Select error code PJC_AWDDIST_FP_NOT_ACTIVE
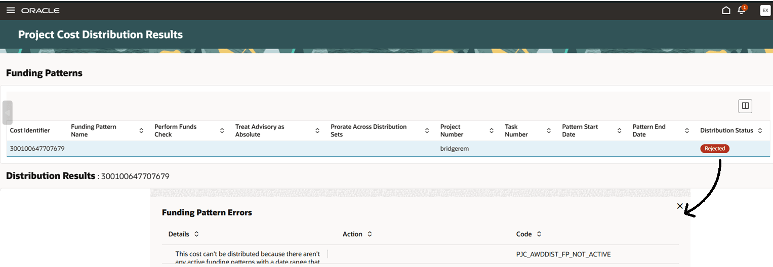The image size is (773, 267). 563,254
